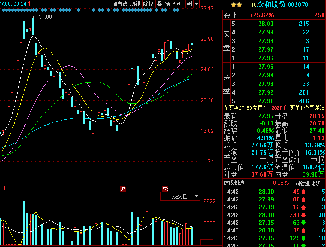Click the 31.88 peak price label

click(x=46, y=17)
